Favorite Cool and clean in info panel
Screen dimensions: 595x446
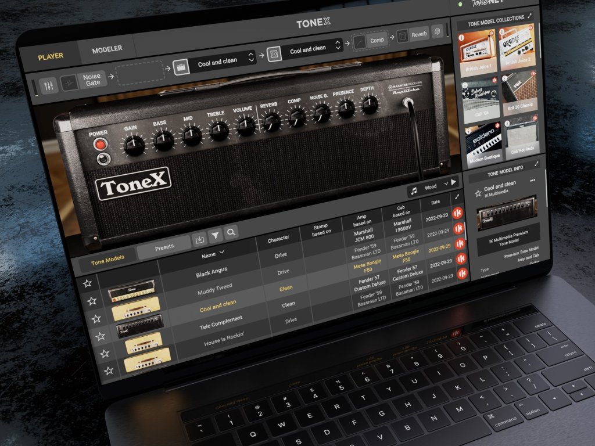(x=478, y=193)
